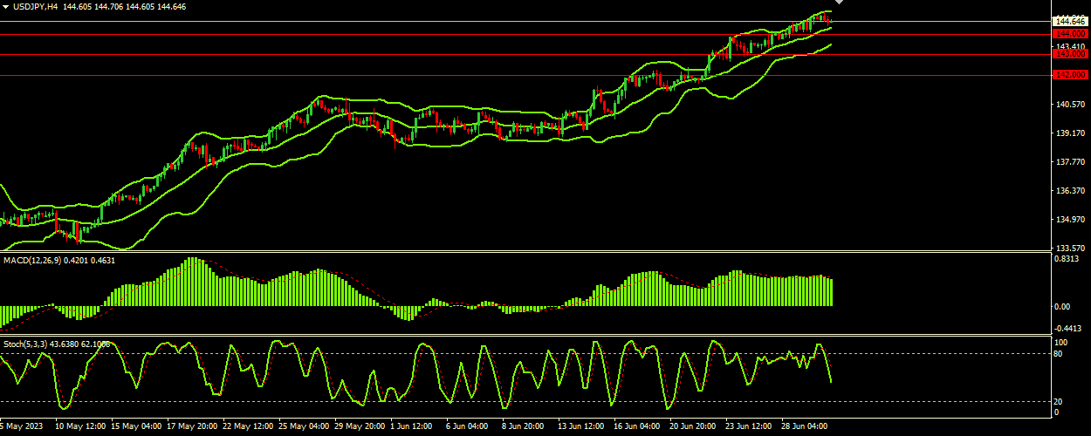Click the MACD scale value 0.8313
Screen dimensions: 1091x436
(x=1067, y=259)
